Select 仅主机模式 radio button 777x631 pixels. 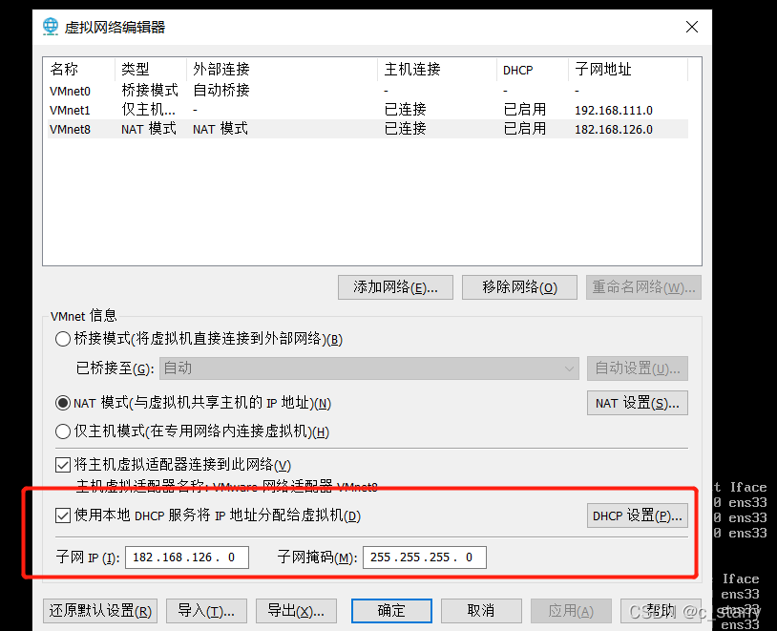click(63, 431)
